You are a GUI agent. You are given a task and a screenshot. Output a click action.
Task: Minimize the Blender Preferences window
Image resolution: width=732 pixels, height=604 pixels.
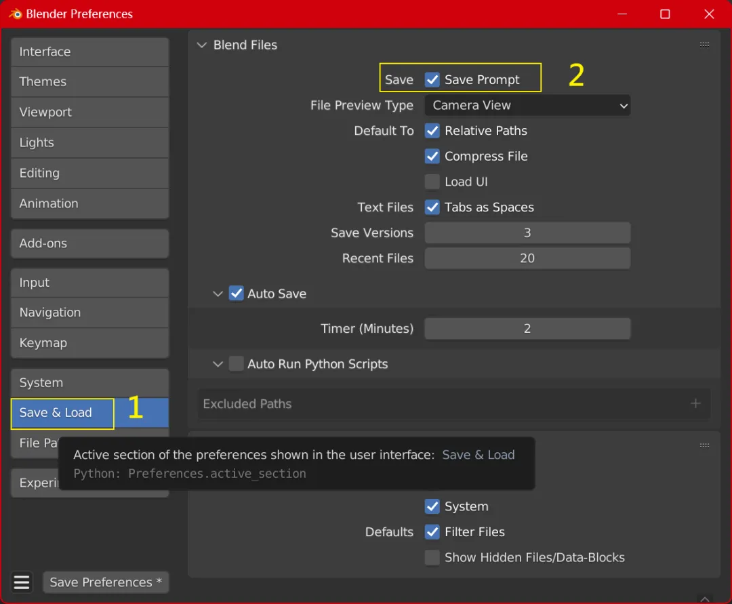coord(622,14)
